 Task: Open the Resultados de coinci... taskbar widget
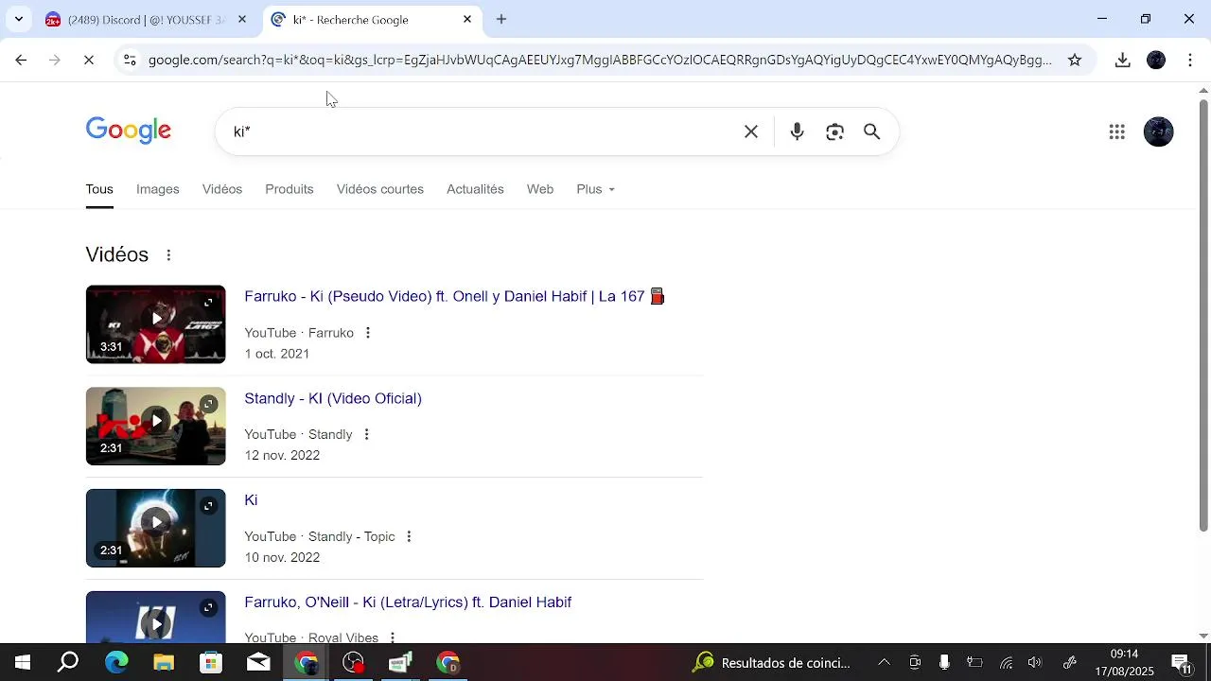[772, 662]
